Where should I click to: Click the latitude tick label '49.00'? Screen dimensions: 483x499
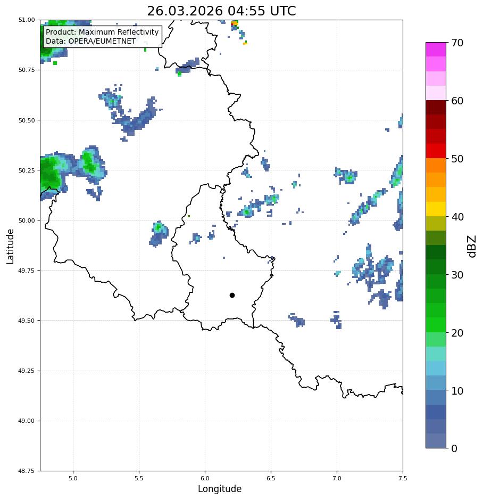27,421
